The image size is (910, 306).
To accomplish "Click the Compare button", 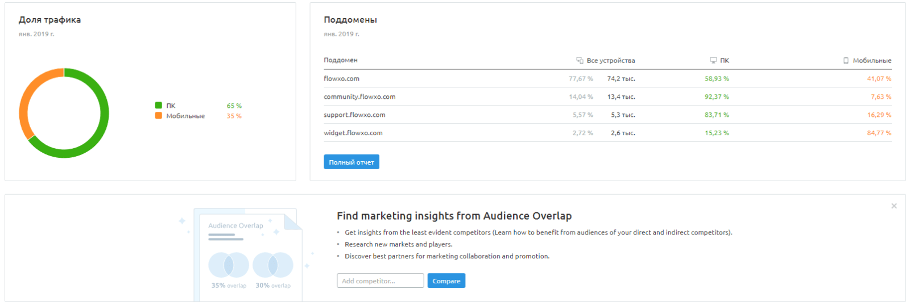I will (446, 280).
